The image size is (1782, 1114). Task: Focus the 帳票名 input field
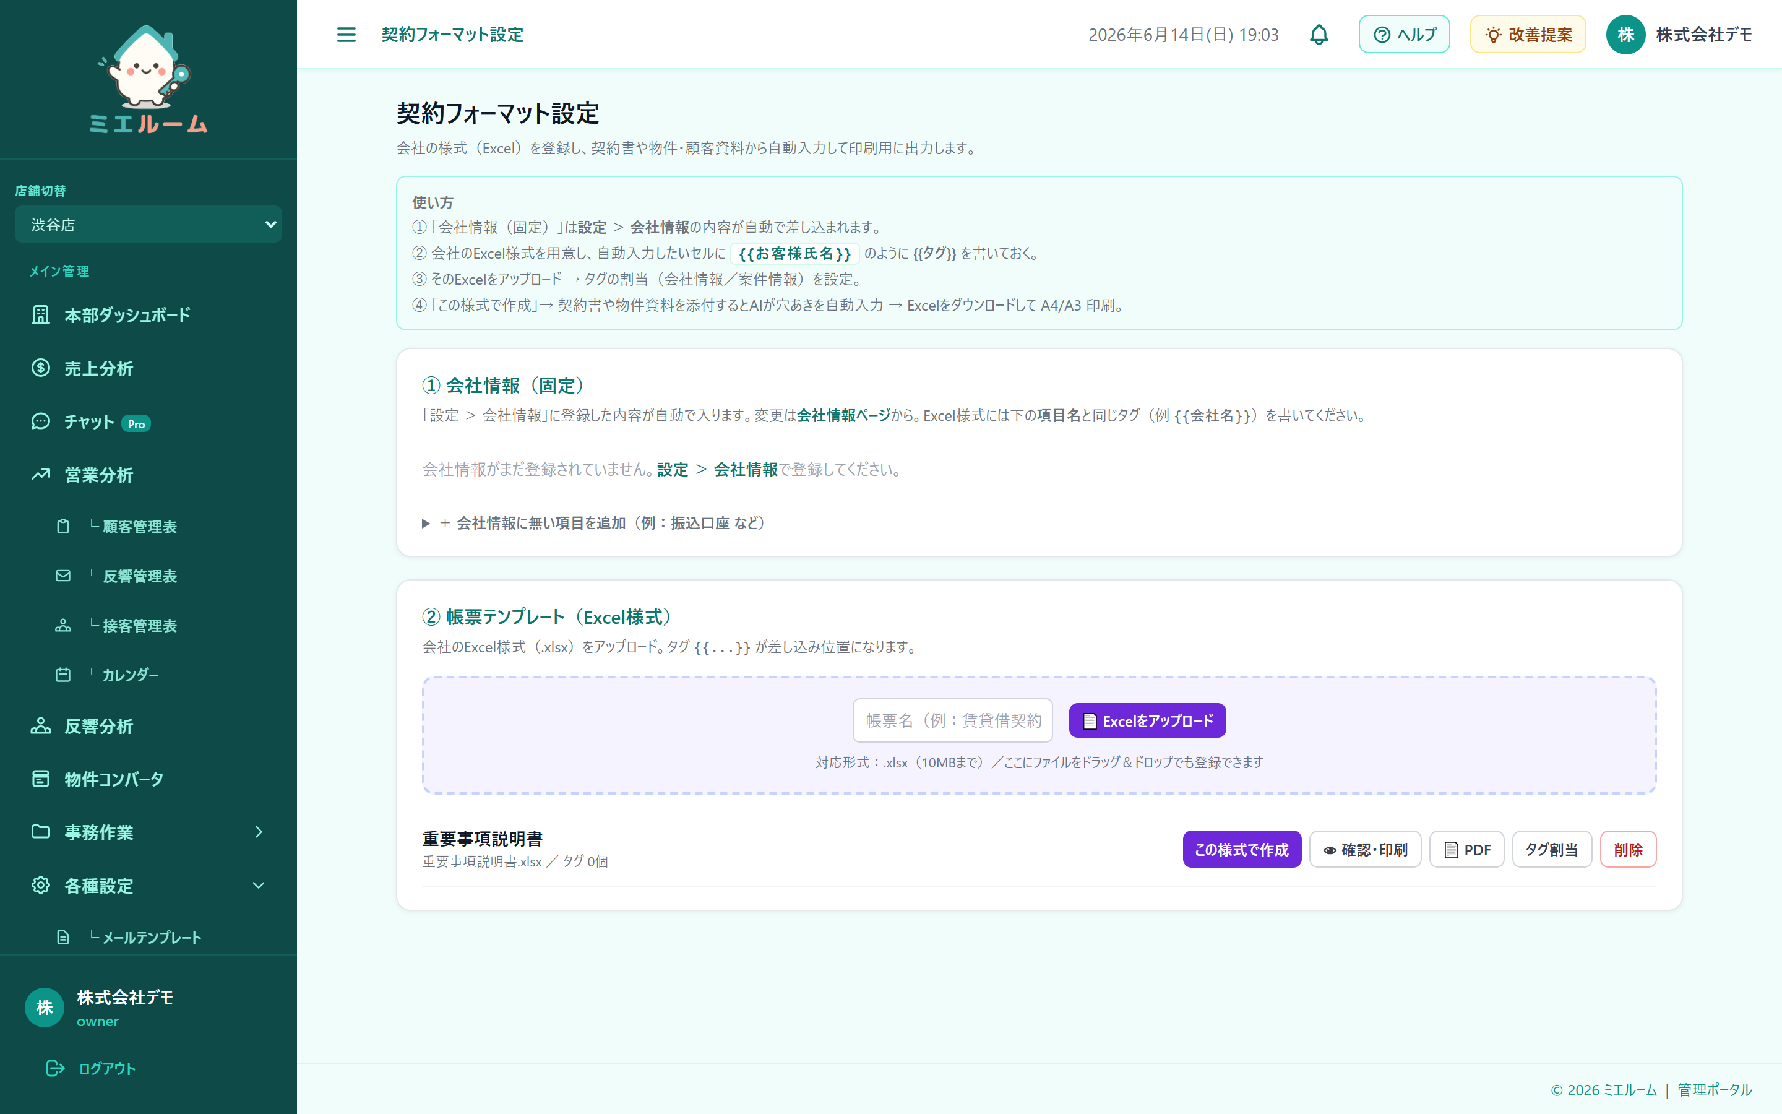coord(953,720)
